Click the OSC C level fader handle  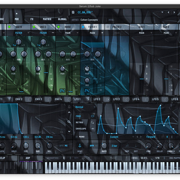click(46, 72)
